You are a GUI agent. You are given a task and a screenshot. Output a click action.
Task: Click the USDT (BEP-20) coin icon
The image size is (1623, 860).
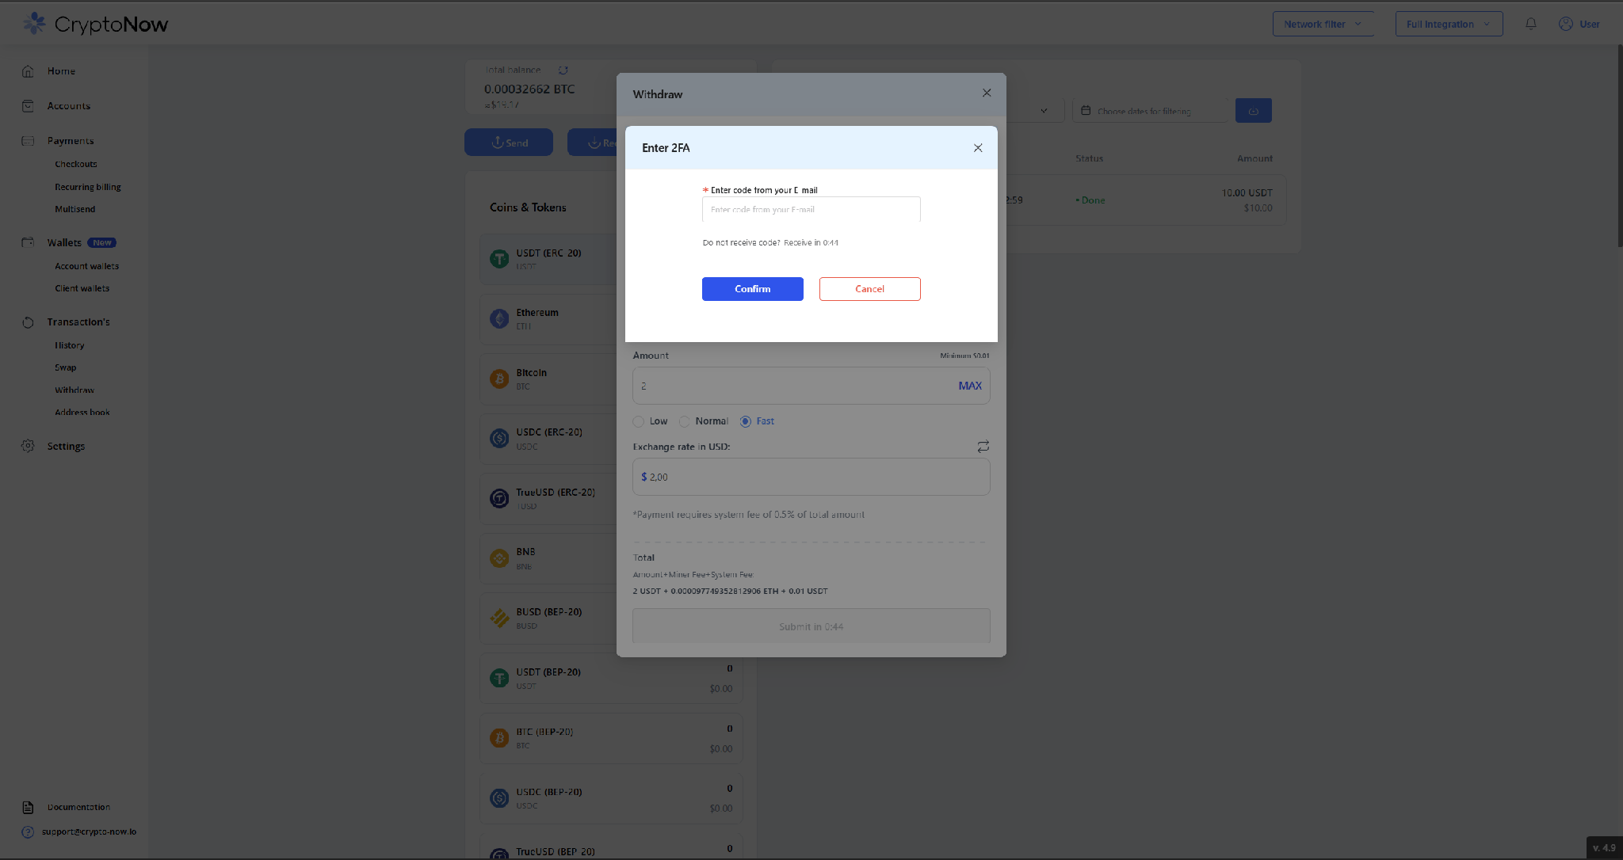pos(499,678)
